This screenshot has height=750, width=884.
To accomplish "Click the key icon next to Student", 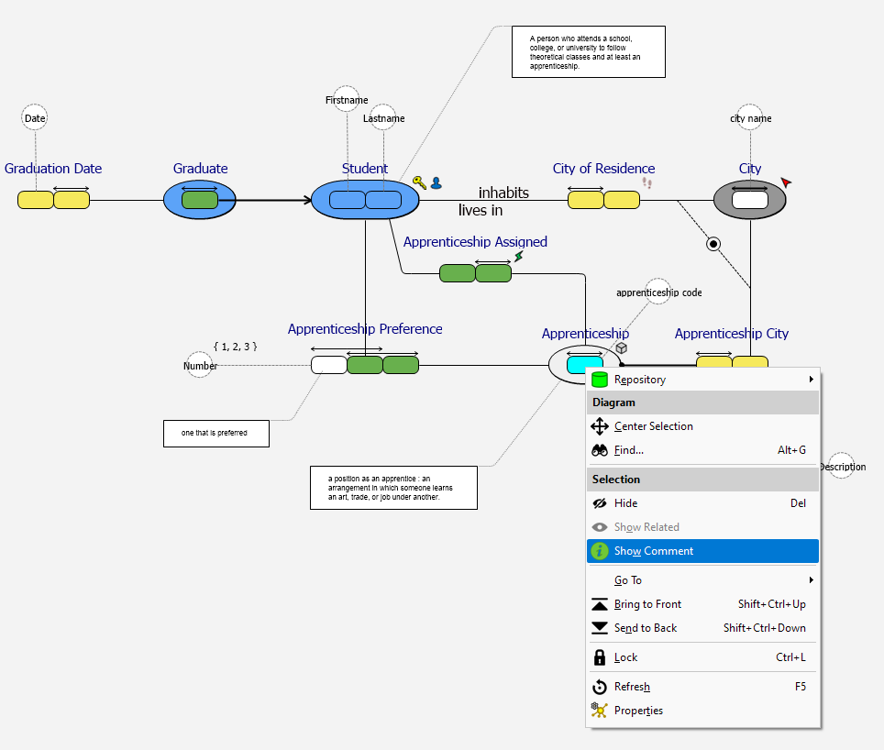I will tap(419, 182).
